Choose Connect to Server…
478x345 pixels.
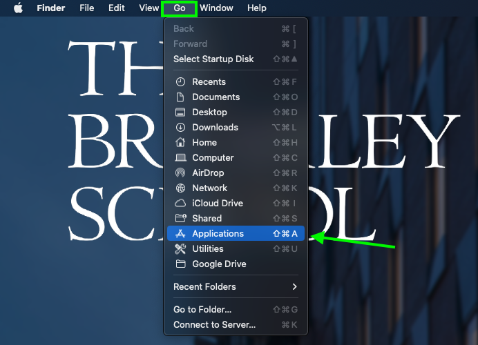tap(236, 324)
